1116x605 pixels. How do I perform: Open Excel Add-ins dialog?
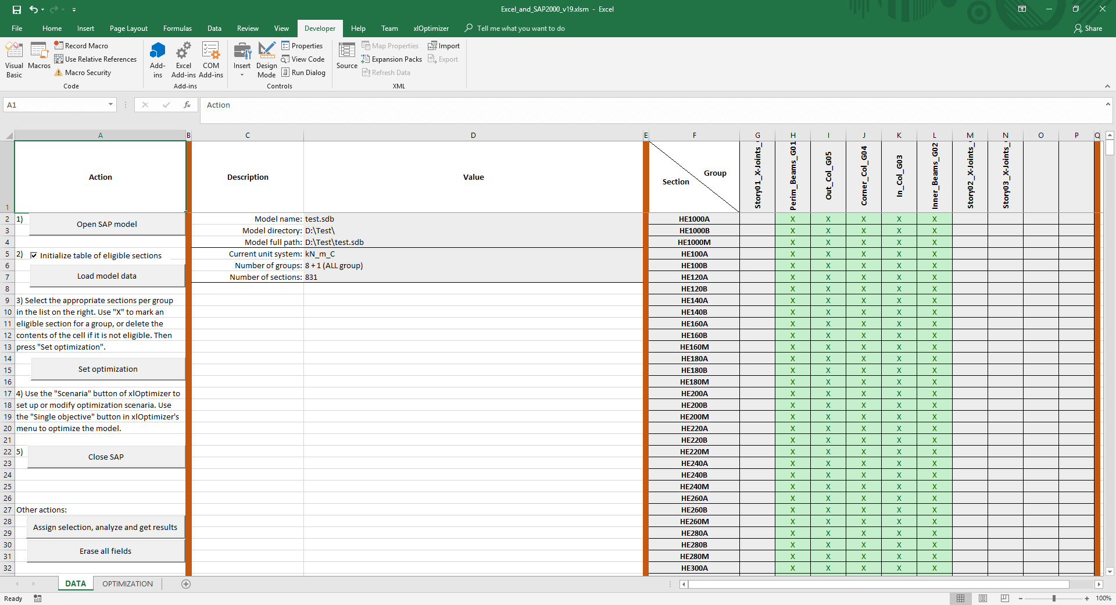pyautogui.click(x=184, y=60)
